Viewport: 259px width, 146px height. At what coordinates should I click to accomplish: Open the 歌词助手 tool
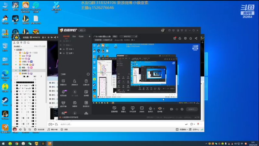86,104
